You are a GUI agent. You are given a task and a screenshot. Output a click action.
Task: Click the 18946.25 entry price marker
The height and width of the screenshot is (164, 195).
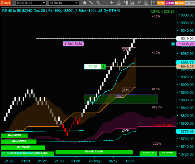[x=185, y=67]
